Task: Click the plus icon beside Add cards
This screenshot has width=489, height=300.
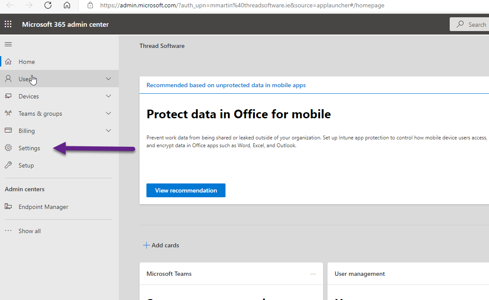Action: [x=146, y=245]
